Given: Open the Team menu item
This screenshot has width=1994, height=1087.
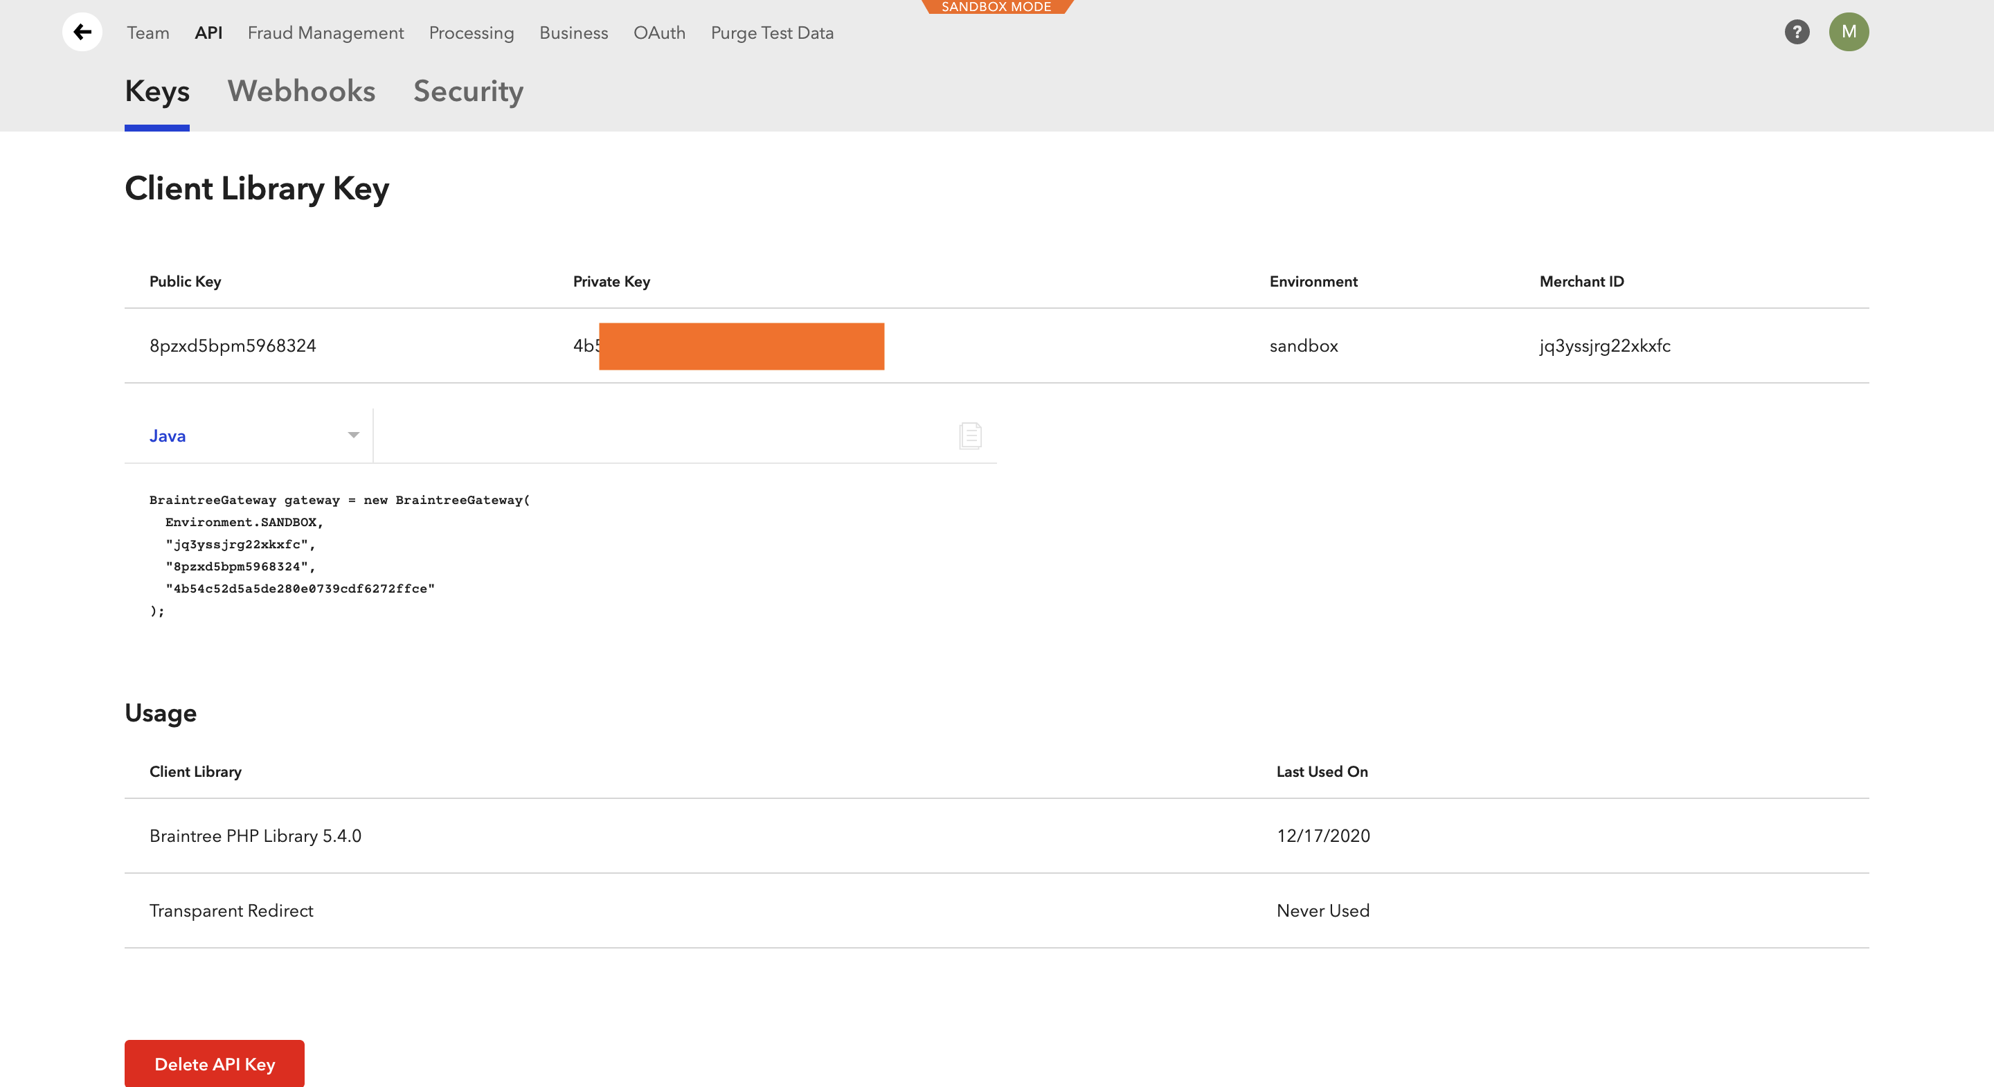Looking at the screenshot, I should click(148, 33).
